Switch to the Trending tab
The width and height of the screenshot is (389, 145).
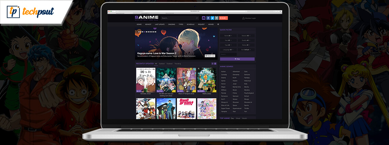tap(178, 64)
